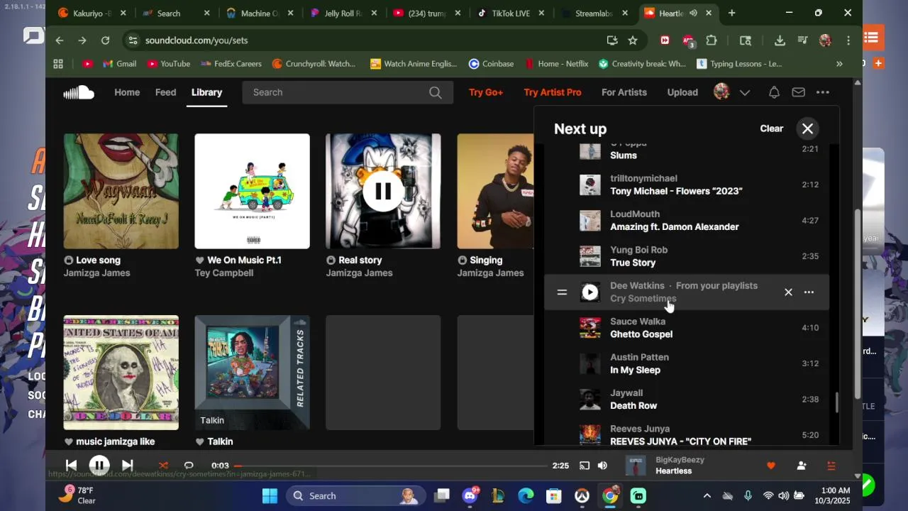Click the search magnifier icon
The width and height of the screenshot is (908, 511).
point(436,92)
